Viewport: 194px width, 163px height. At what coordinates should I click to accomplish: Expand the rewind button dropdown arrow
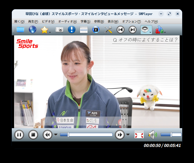(x=56, y=135)
